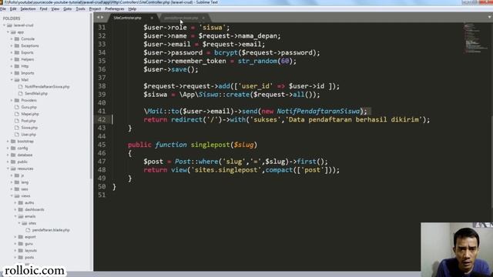Expand the Http folder arrow
Screen dimensions: 493x277
12,66
